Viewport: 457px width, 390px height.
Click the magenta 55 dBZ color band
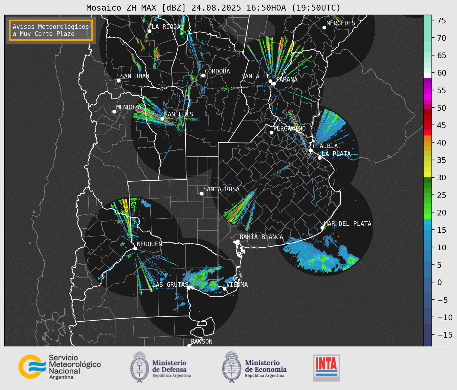[x=427, y=91]
